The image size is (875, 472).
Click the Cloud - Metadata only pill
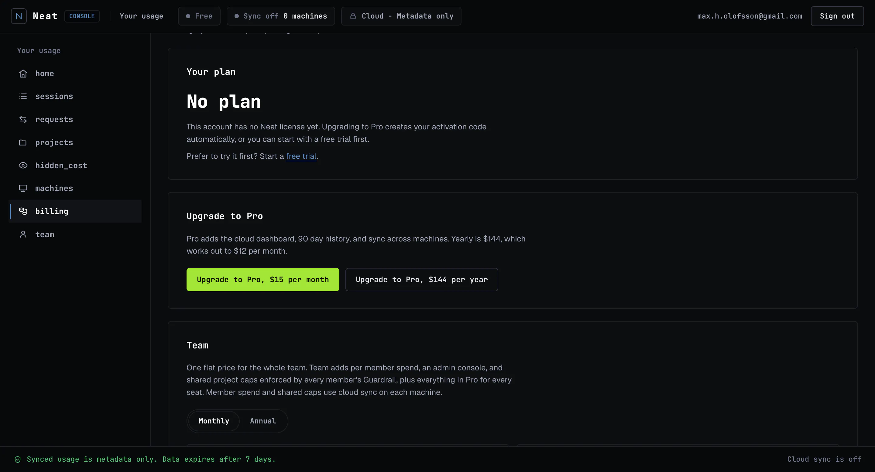point(401,16)
